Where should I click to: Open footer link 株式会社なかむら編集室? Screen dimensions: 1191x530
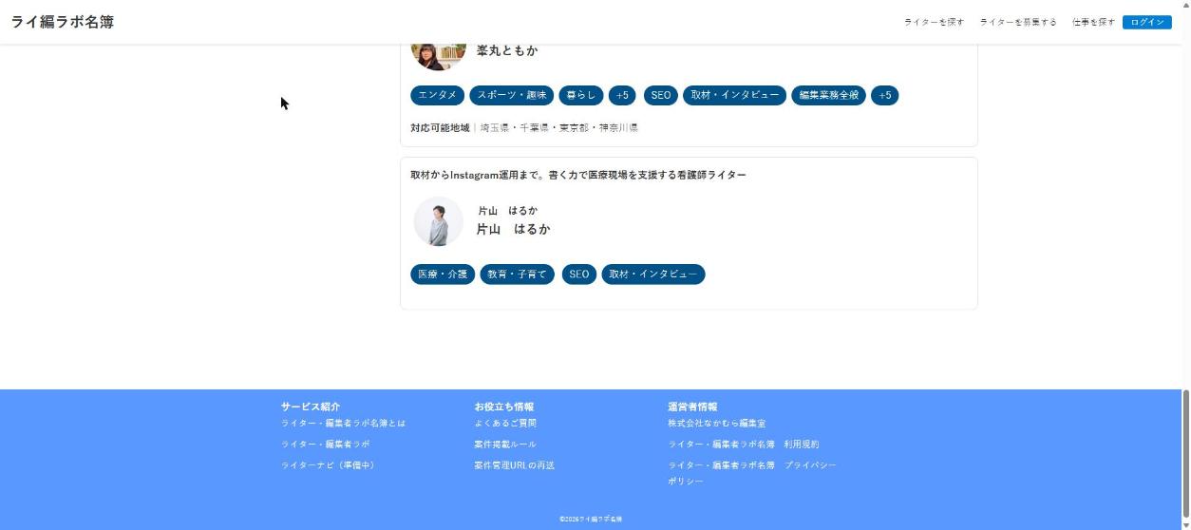pyautogui.click(x=716, y=424)
